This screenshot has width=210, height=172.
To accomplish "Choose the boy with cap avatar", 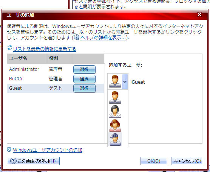I will pyautogui.click(x=115, y=139).
